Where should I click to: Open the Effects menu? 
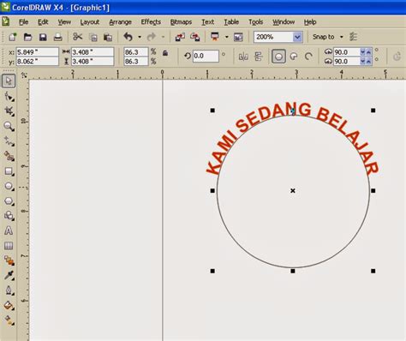151,22
